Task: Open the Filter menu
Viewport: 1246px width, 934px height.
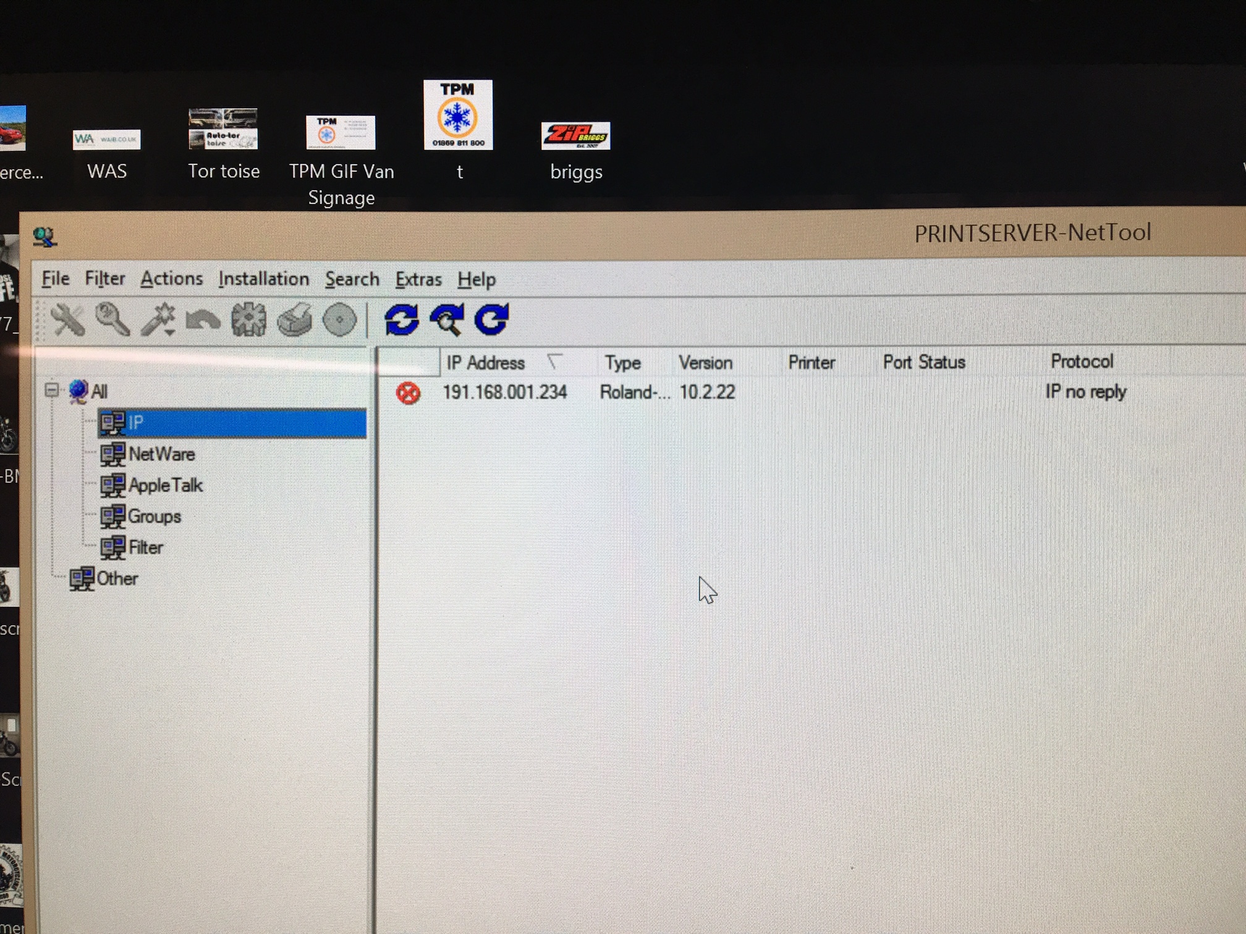Action: (104, 279)
